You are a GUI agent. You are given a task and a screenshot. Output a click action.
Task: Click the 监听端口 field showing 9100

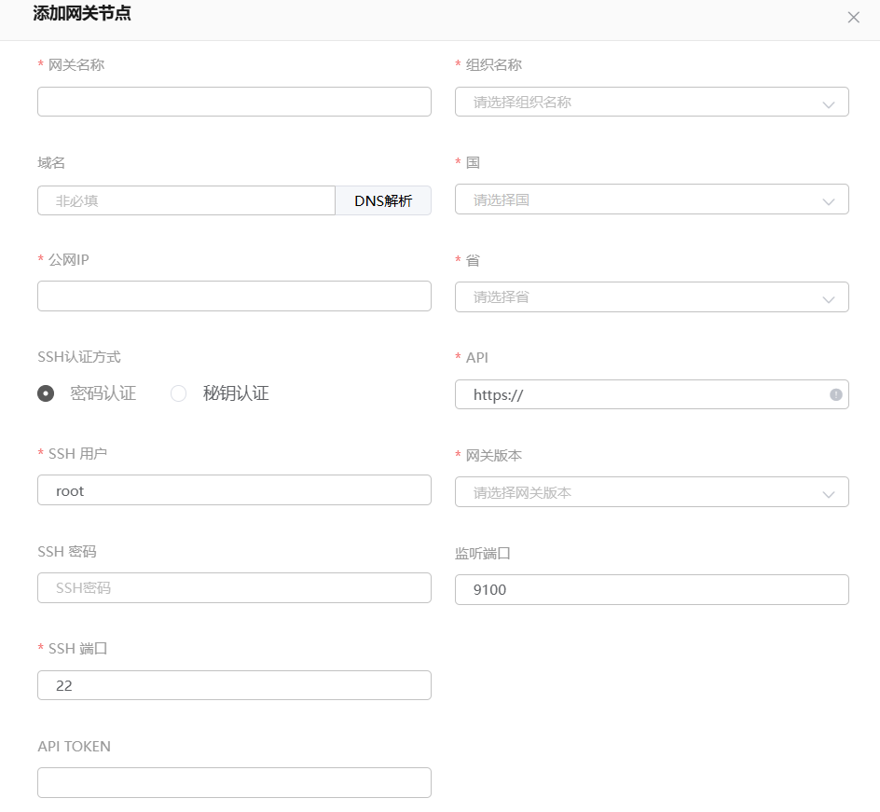point(651,589)
